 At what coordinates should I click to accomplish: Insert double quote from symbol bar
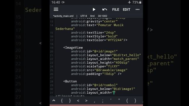119,100
